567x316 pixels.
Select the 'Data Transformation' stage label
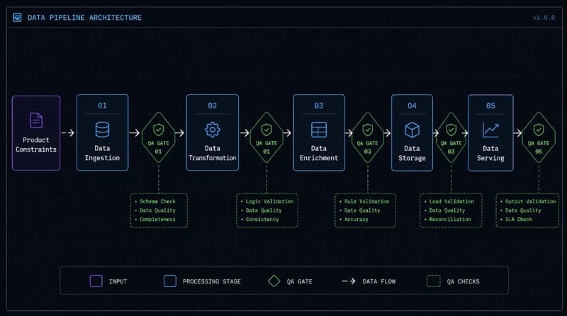point(212,153)
